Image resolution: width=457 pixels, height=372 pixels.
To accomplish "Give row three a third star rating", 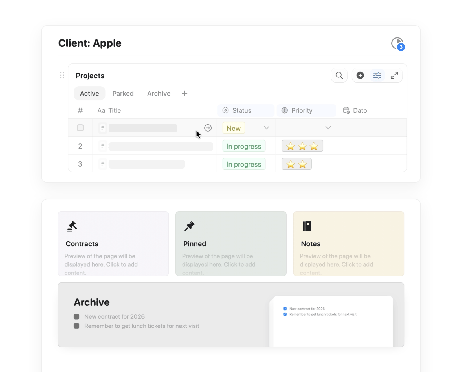I will 314,164.
